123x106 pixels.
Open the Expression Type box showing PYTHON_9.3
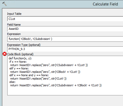coord(65,49)
